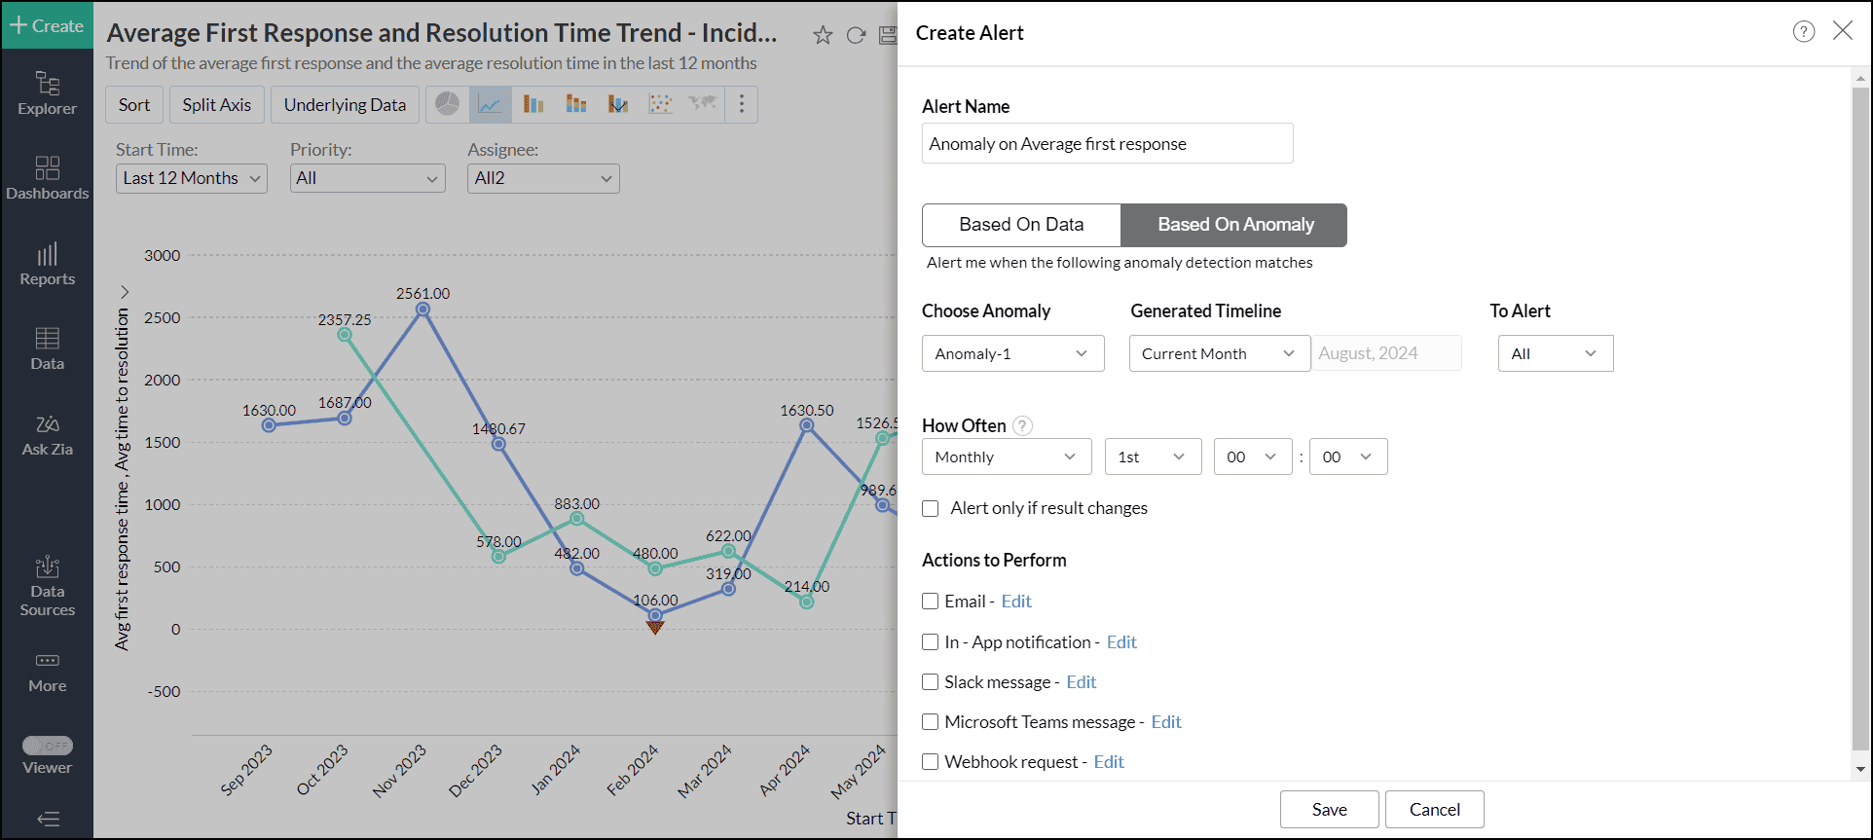The height and width of the screenshot is (840, 1873).
Task: Check the Email action checkbox
Action: click(x=931, y=602)
